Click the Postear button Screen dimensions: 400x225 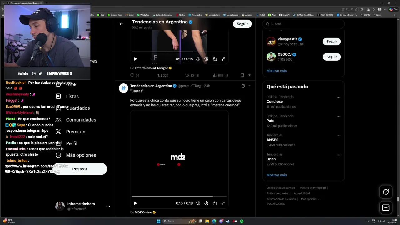80,169
